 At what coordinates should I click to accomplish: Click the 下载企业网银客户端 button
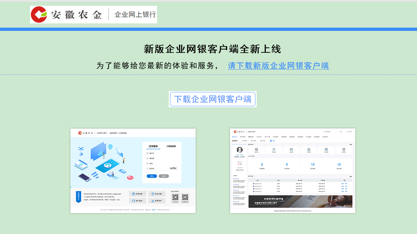point(212,99)
